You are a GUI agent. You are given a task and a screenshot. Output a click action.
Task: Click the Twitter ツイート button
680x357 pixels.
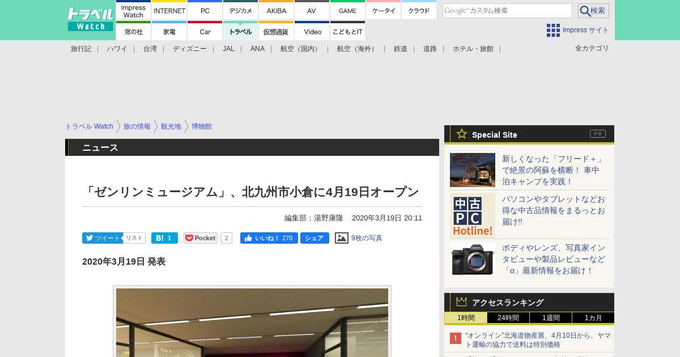[102, 238]
